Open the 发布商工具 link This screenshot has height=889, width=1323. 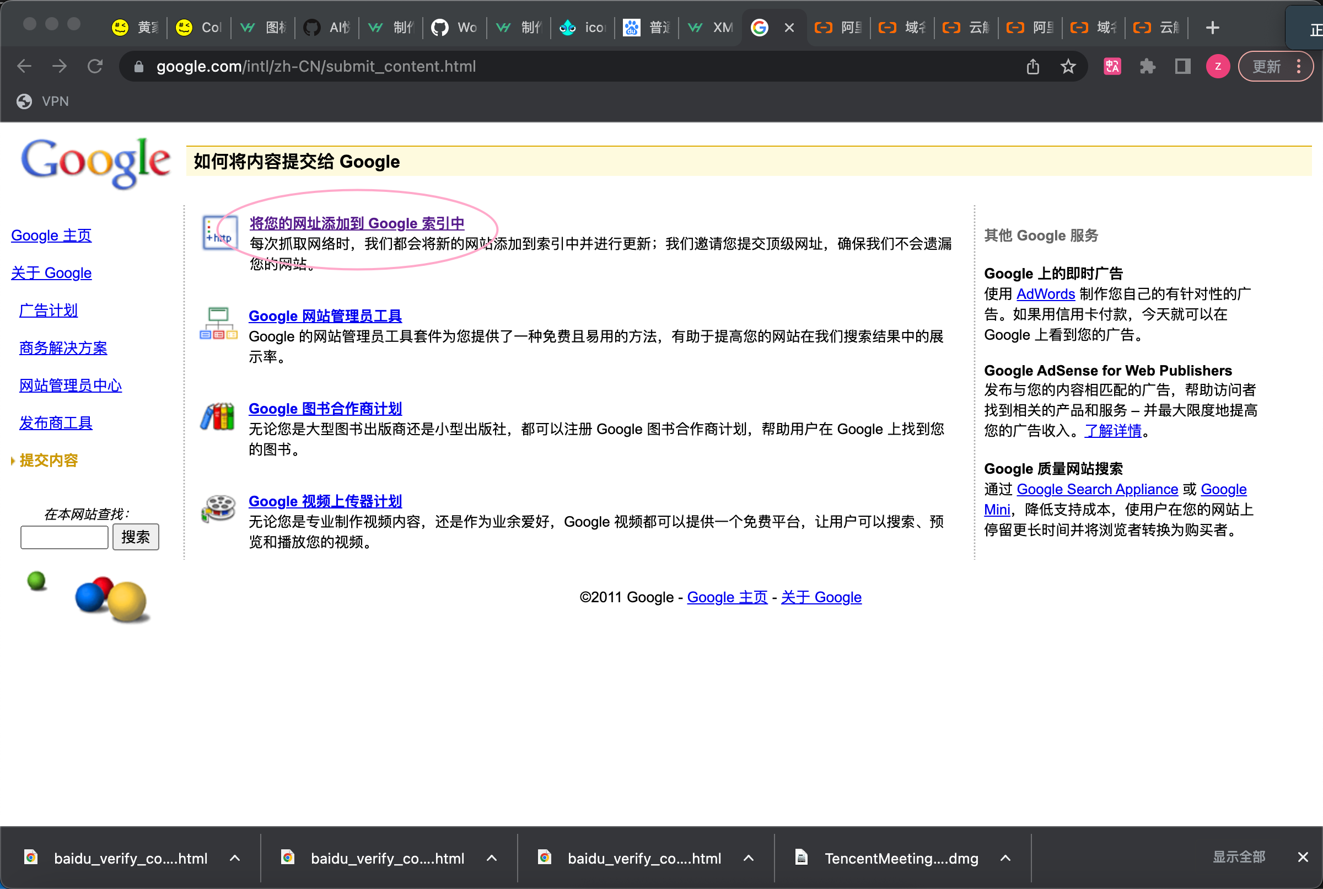[x=56, y=423]
